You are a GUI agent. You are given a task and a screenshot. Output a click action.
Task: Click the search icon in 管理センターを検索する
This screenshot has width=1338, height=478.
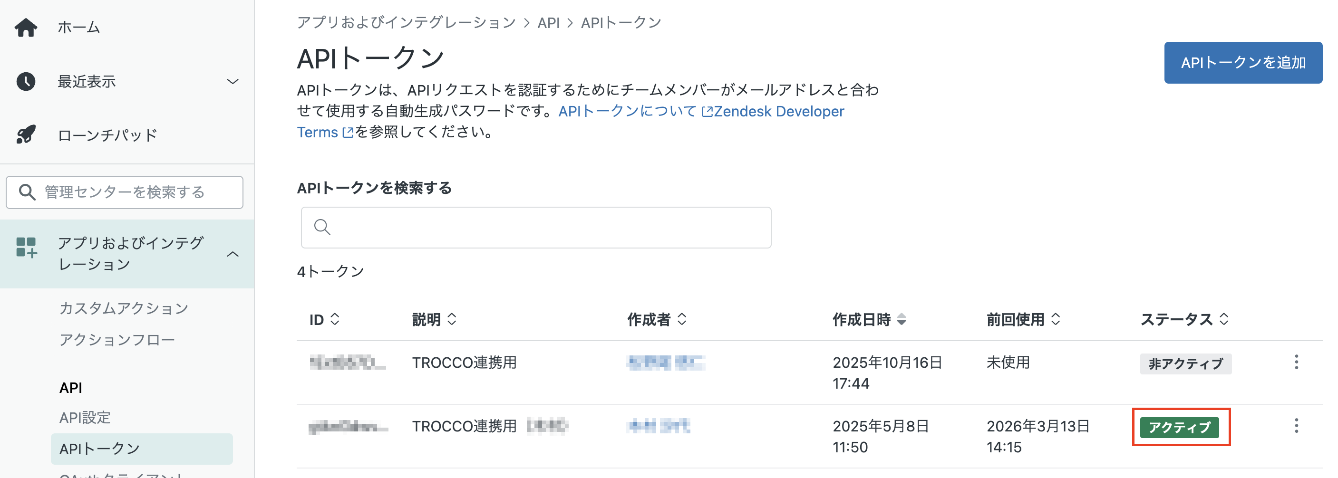[x=27, y=192]
